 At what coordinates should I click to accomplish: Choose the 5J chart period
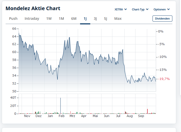tap(105, 19)
